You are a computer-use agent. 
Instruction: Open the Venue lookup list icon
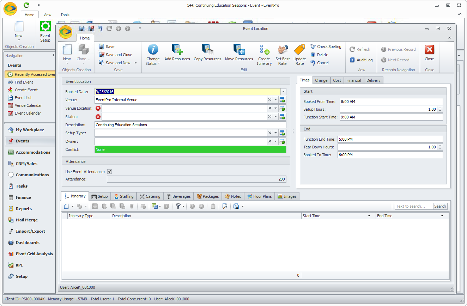pyautogui.click(x=282, y=100)
